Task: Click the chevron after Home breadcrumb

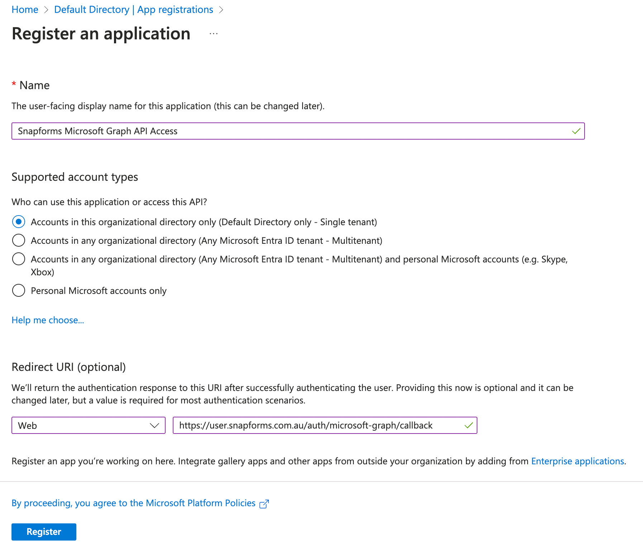Action: [47, 10]
